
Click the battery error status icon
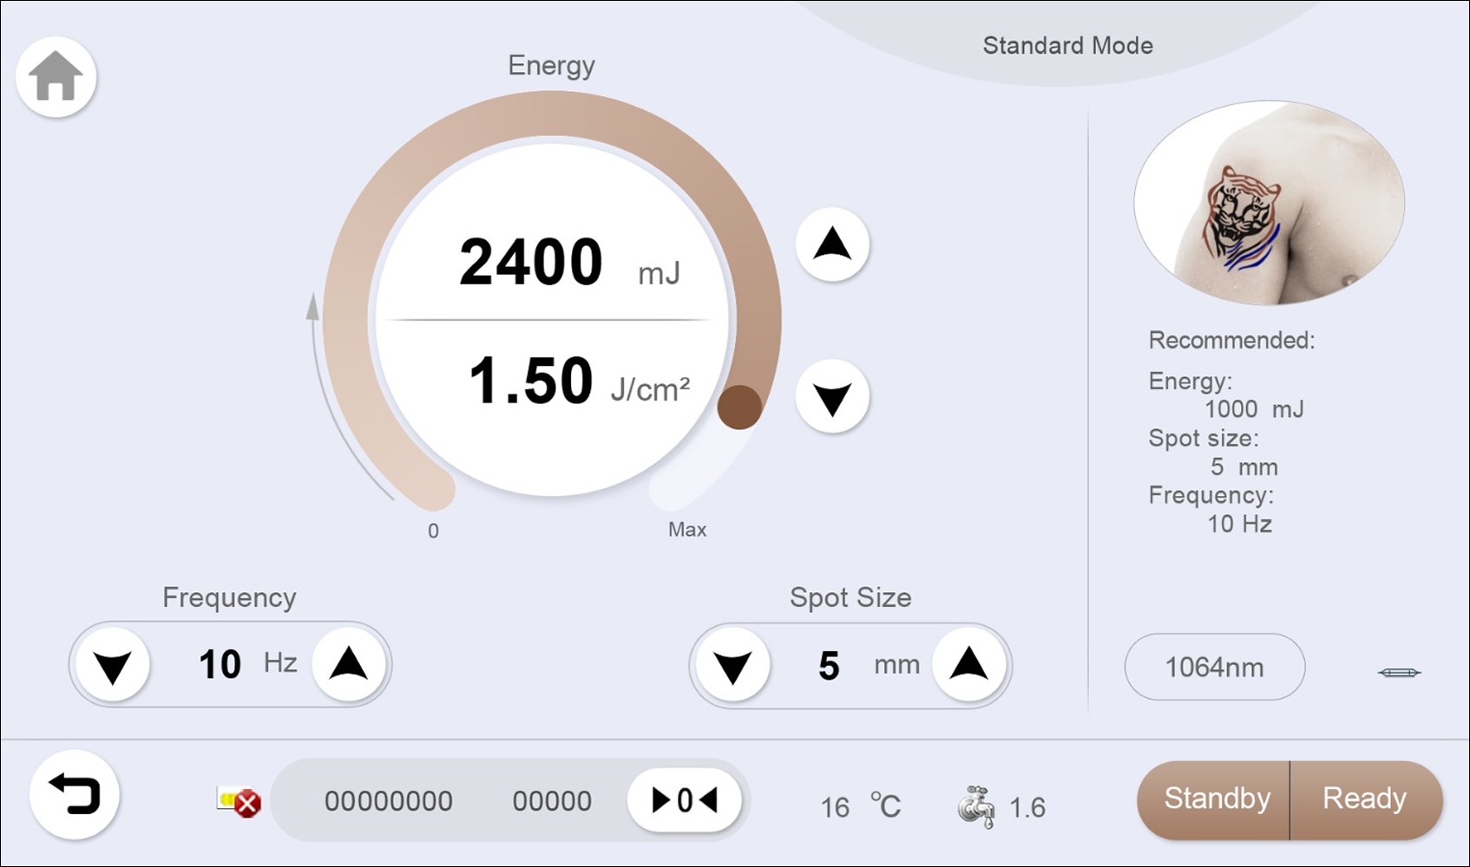[239, 801]
